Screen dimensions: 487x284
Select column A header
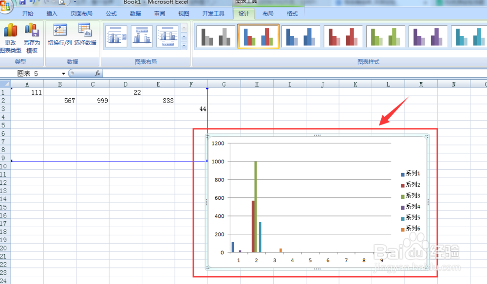click(x=27, y=84)
